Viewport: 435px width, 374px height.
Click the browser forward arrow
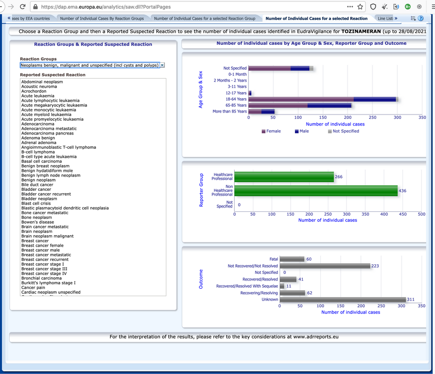pos(11,7)
